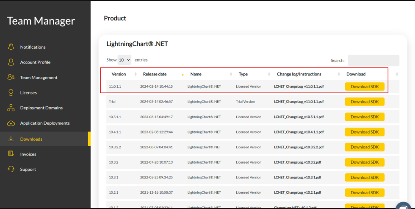Select Licenses from the sidebar
The height and width of the screenshot is (209, 415).
click(28, 93)
